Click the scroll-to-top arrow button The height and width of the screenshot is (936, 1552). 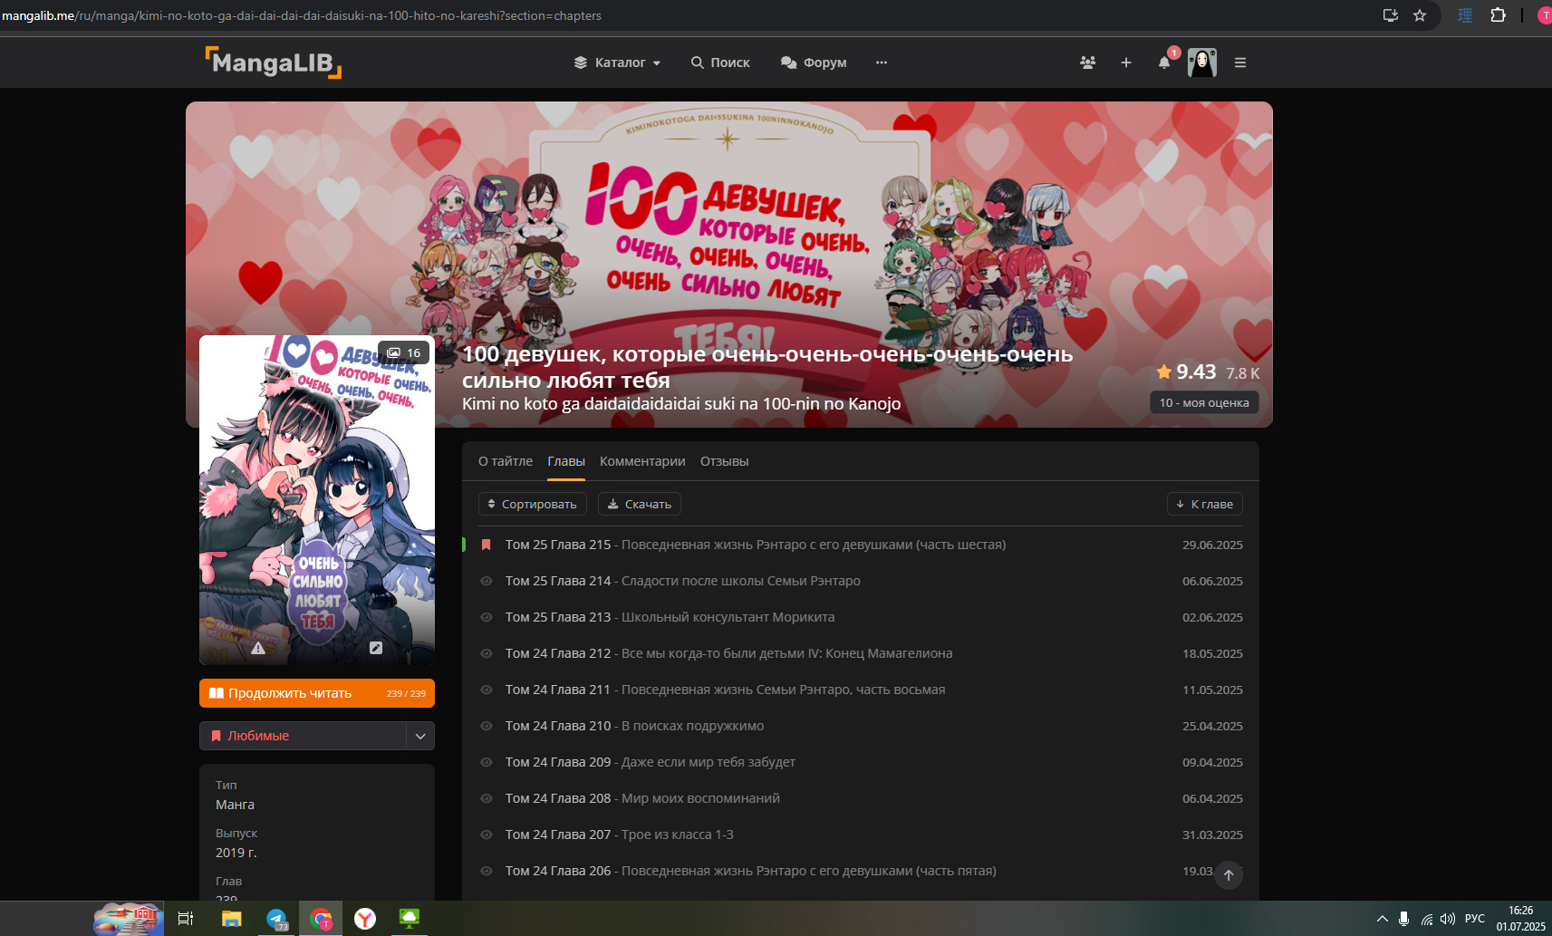click(1229, 874)
